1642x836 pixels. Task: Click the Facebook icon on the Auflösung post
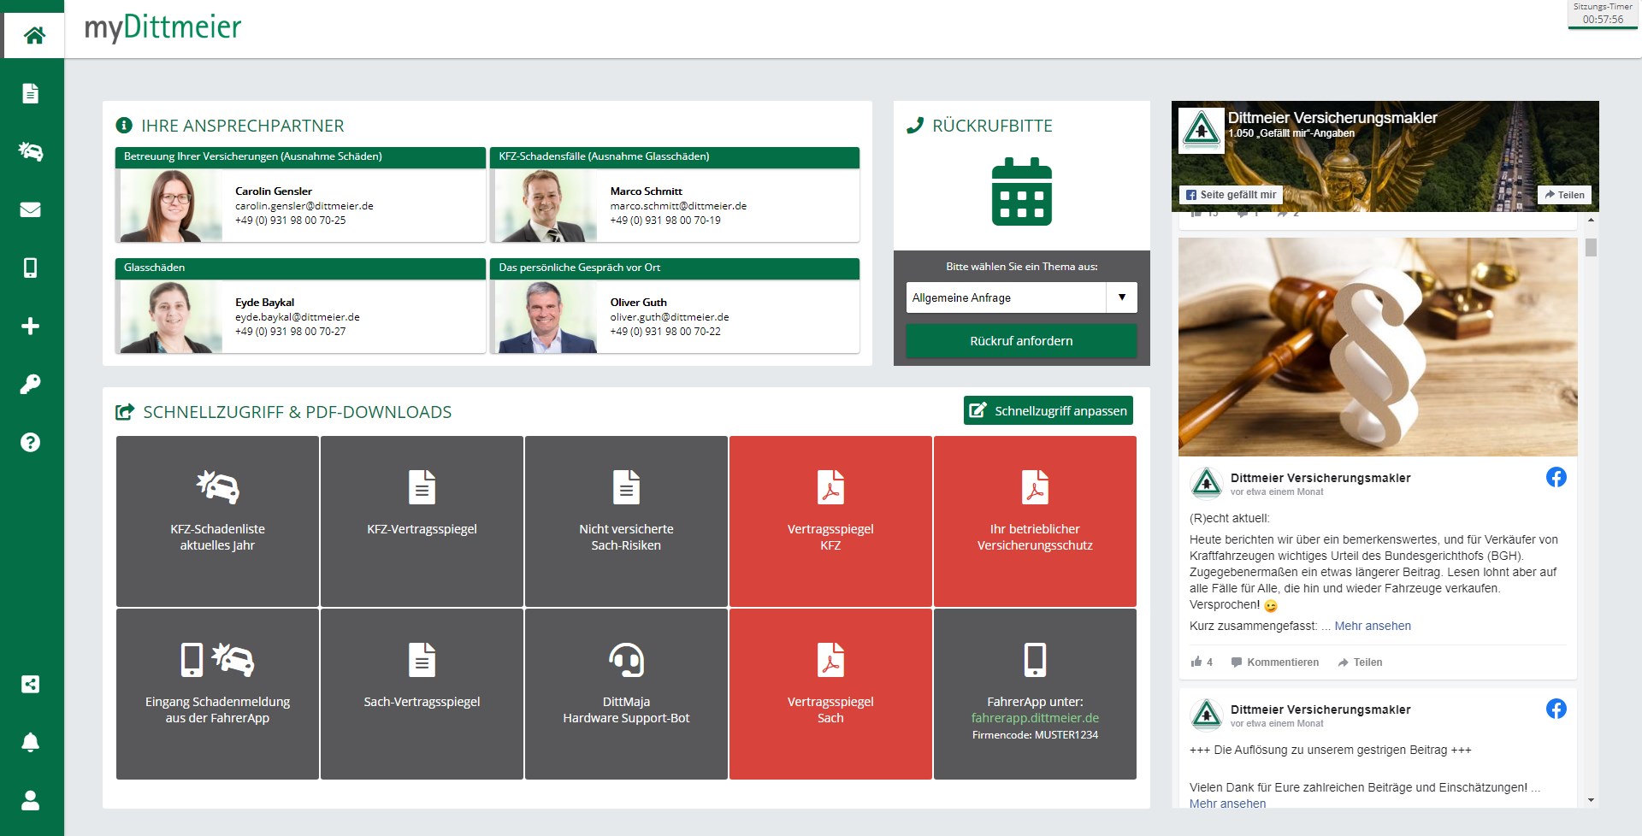(1556, 709)
